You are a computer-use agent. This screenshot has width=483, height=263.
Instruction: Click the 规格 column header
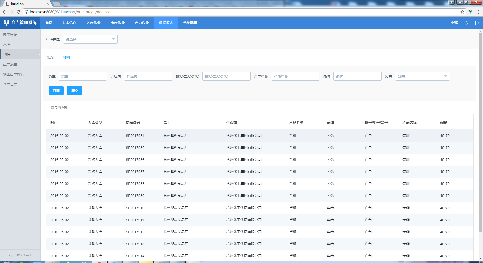tap(444, 123)
